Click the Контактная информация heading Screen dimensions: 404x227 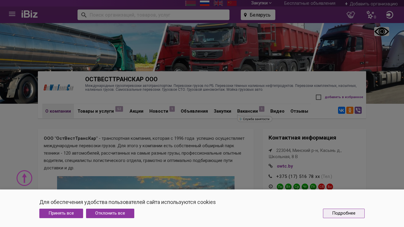coord(302,138)
